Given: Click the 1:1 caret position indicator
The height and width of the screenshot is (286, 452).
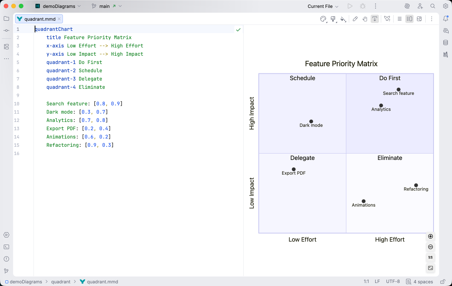Looking at the screenshot, I should point(366,281).
